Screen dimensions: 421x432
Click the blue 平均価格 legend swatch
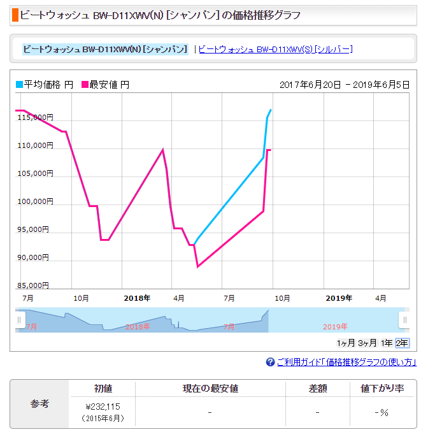[19, 84]
